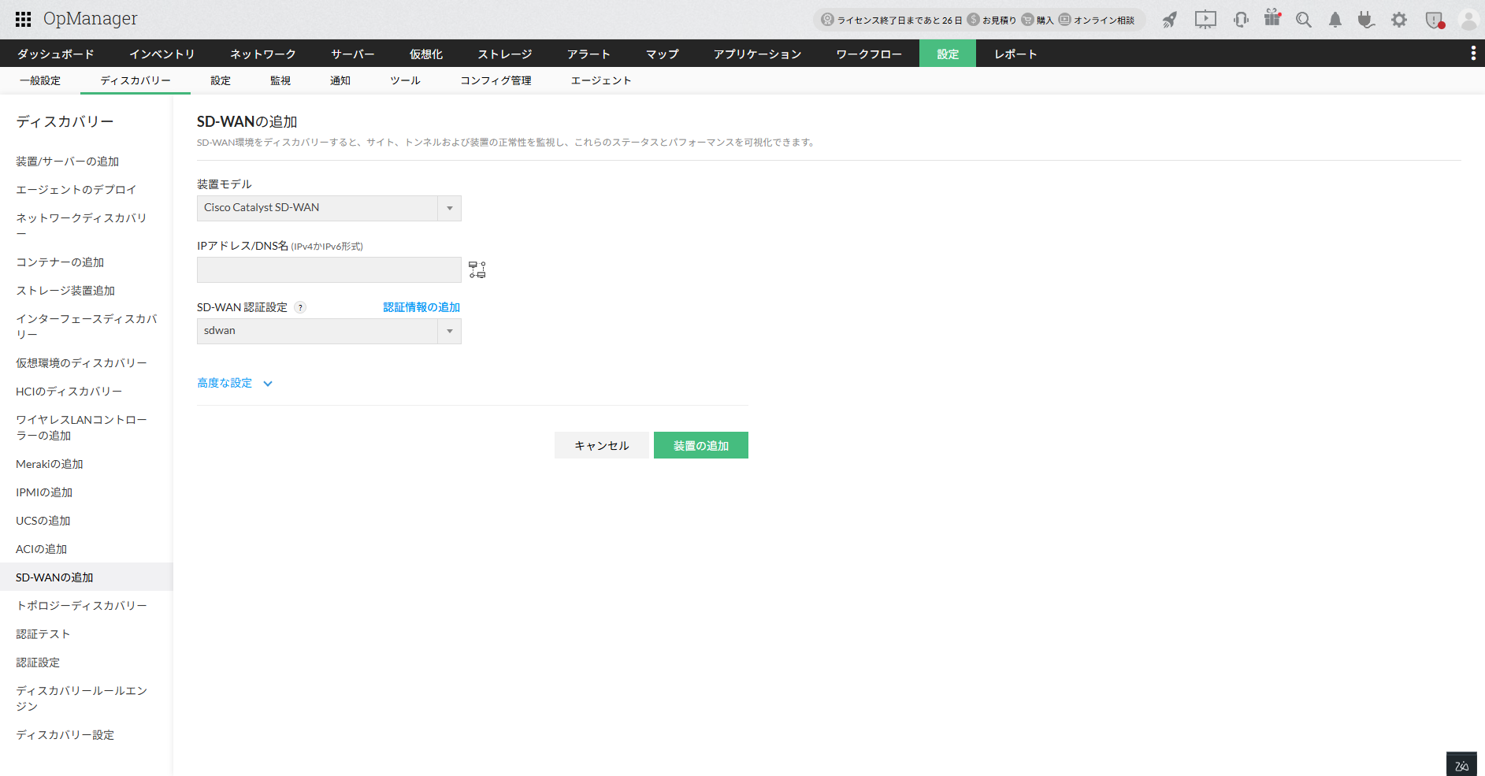Click the help question mark for SD-WAN認証設定
Screen dimensions: 1485x776
coord(300,308)
